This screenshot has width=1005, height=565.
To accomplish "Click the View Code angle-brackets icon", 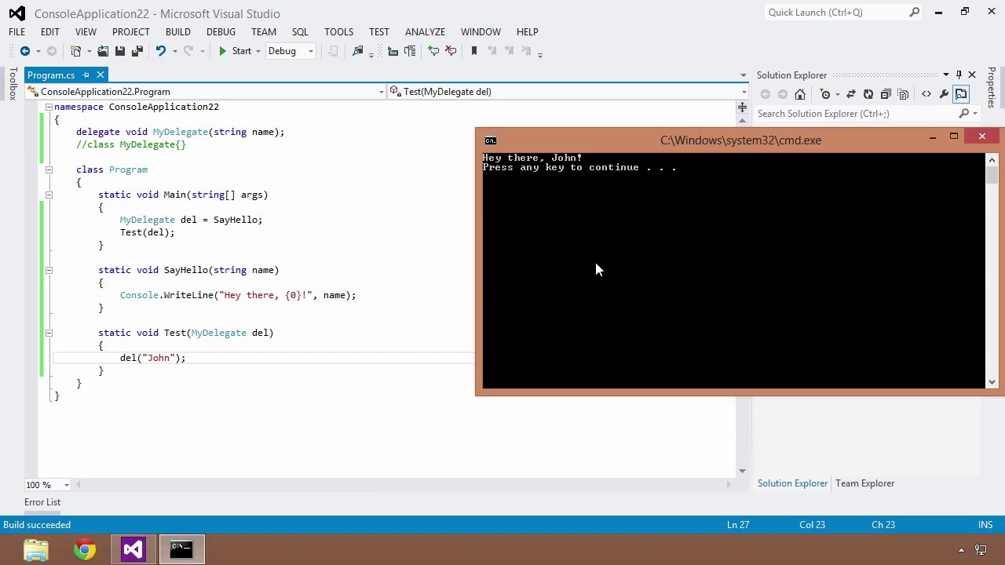I will [x=926, y=94].
